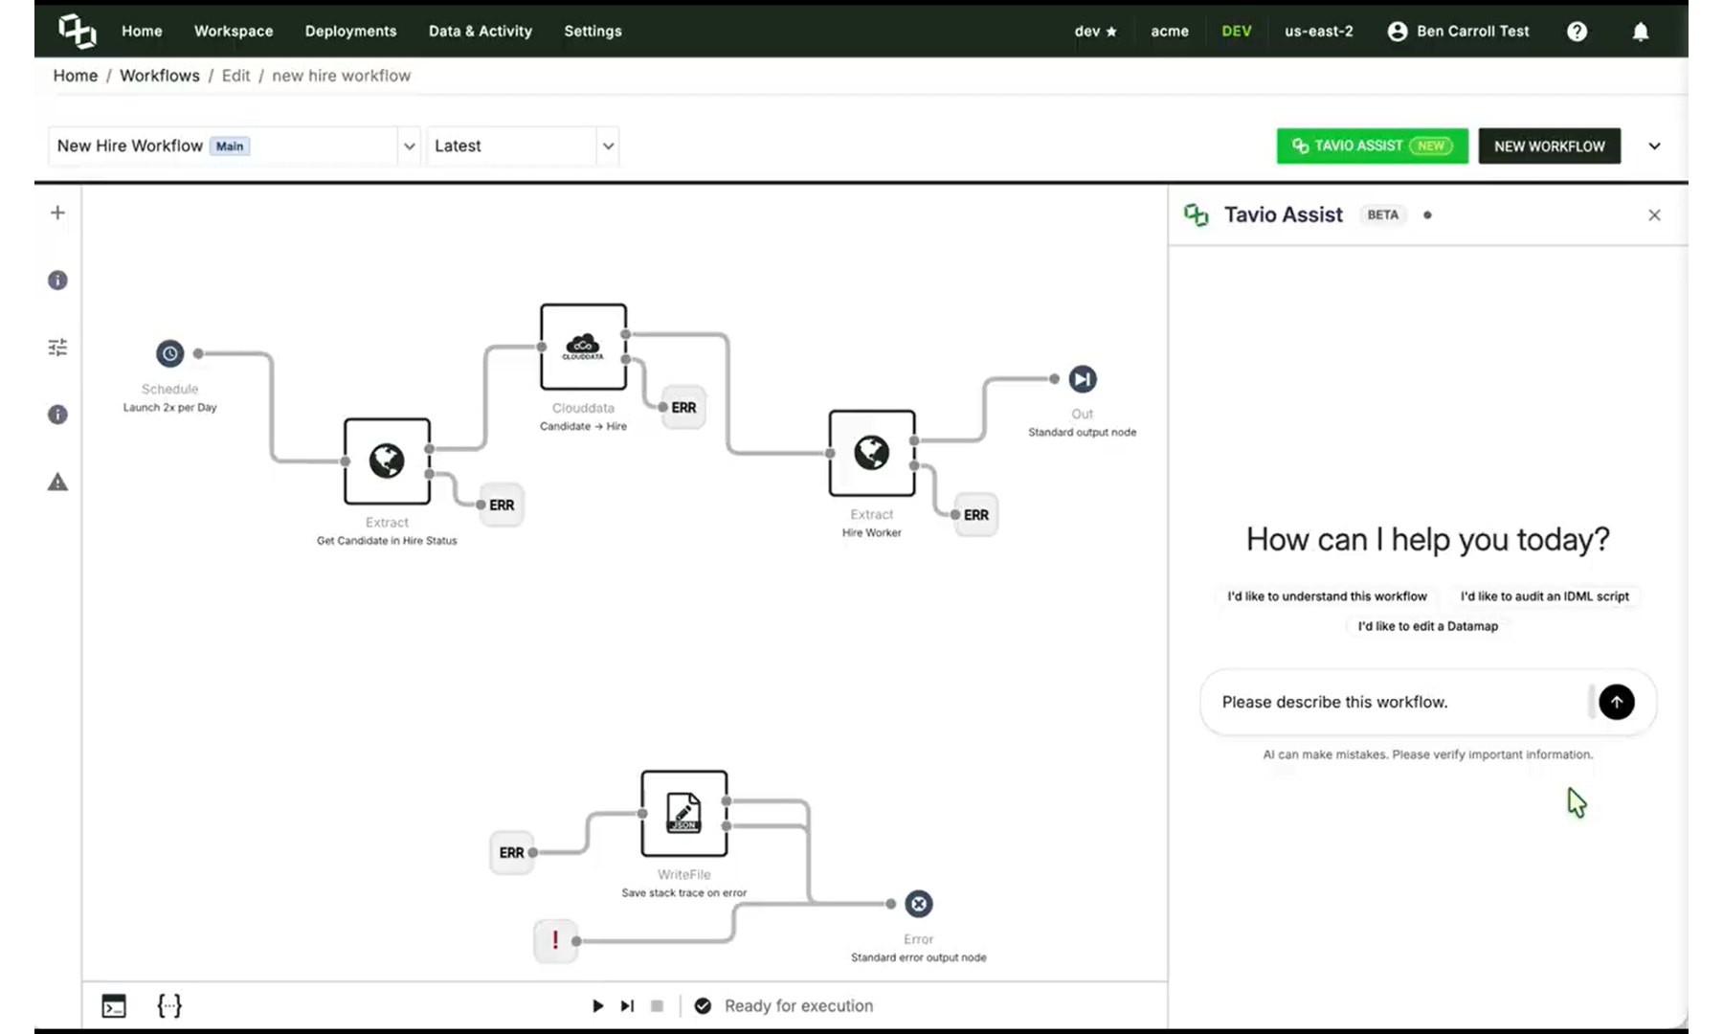Click the plus icon in the left sidebar
Screen dimensions: 1723x1034
(57, 213)
